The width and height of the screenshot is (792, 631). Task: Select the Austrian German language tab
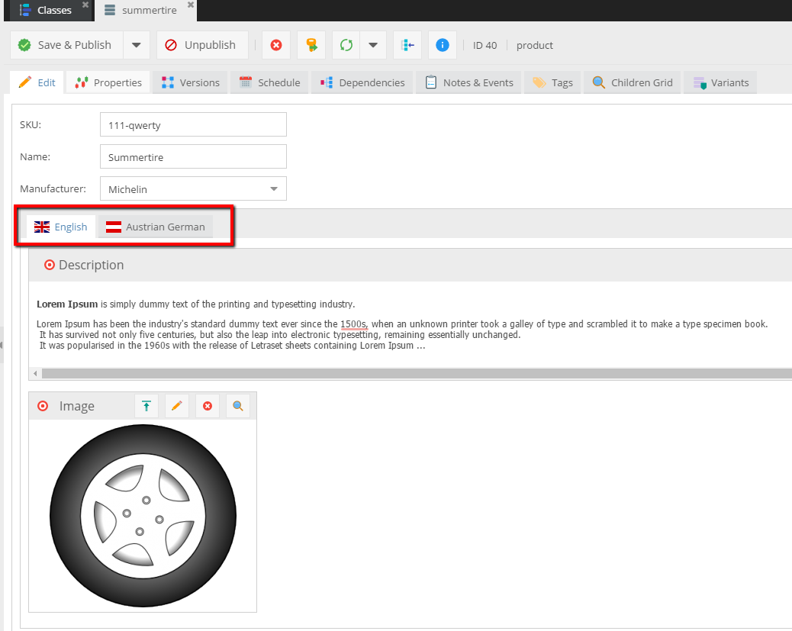pos(156,227)
